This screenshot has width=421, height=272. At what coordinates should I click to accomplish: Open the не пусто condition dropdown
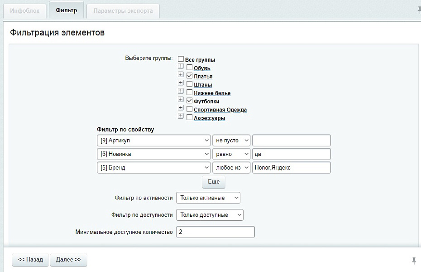coord(231,140)
